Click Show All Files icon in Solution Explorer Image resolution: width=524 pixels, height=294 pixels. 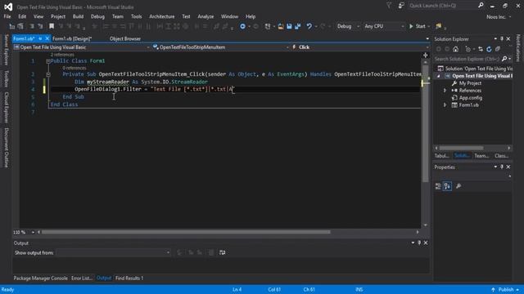[498, 49]
